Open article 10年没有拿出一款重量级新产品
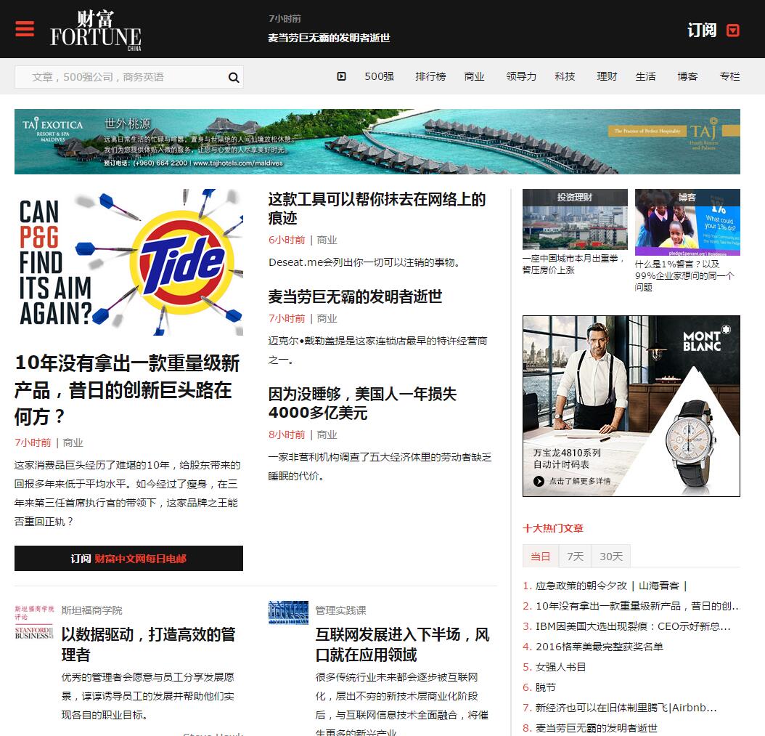The image size is (765, 736). [x=127, y=389]
